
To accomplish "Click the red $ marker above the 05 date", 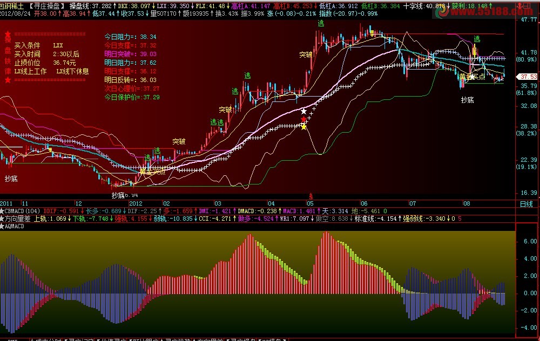I will point(310,196).
